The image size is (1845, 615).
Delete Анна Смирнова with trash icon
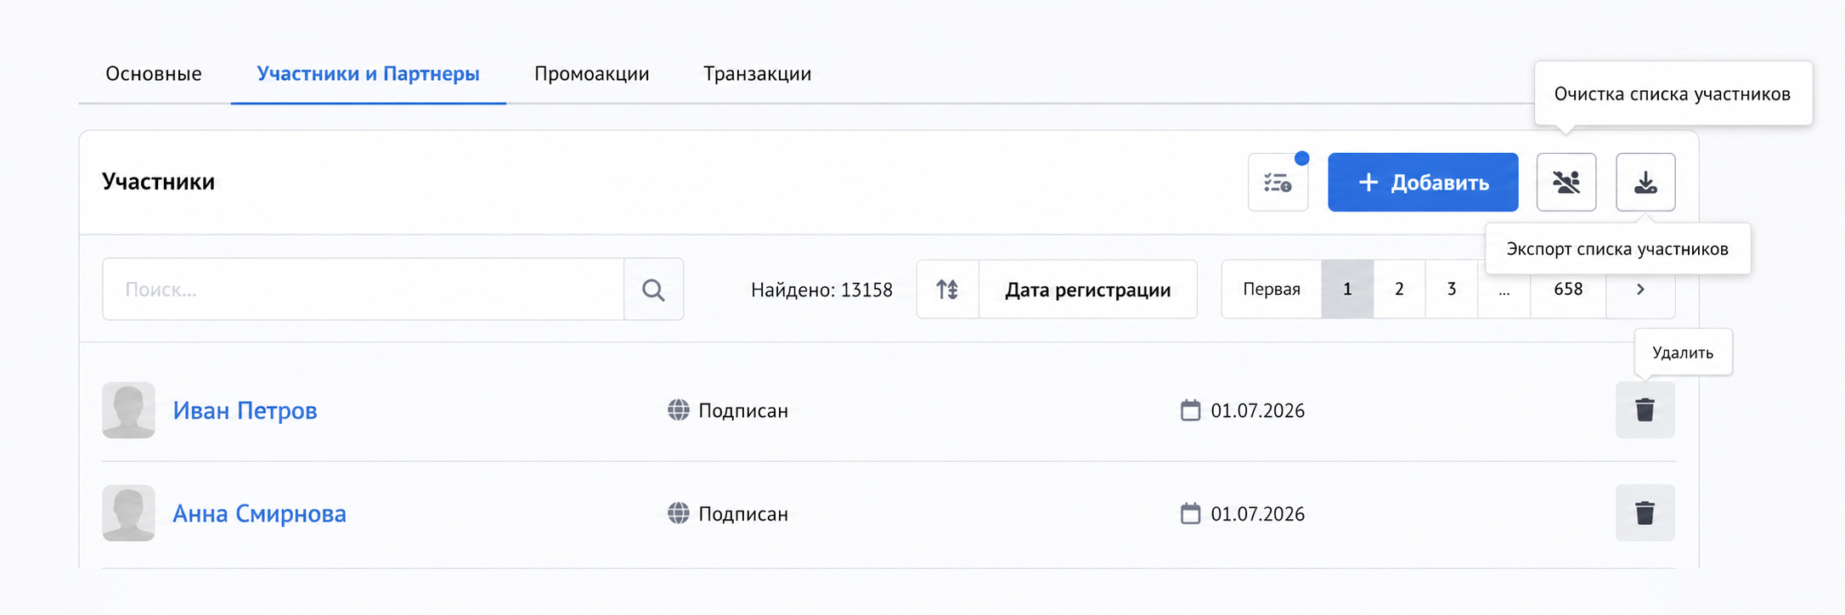[1645, 513]
